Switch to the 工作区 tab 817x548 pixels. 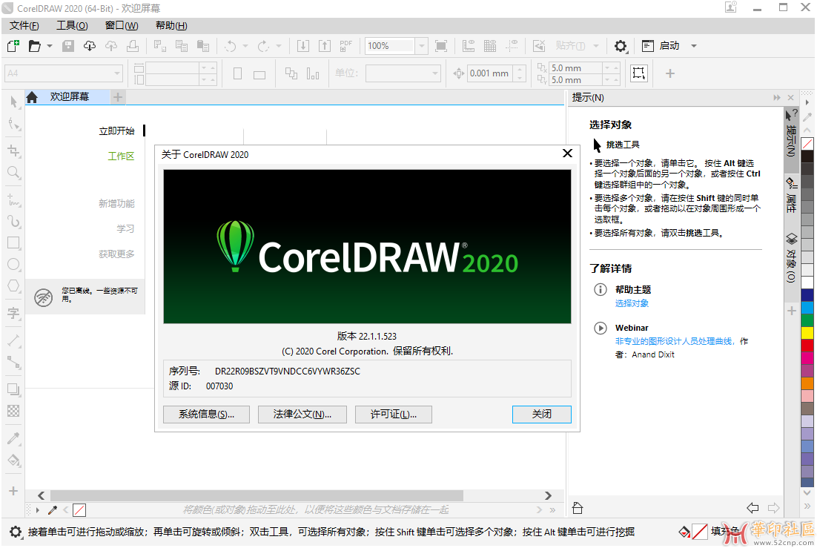click(x=121, y=156)
